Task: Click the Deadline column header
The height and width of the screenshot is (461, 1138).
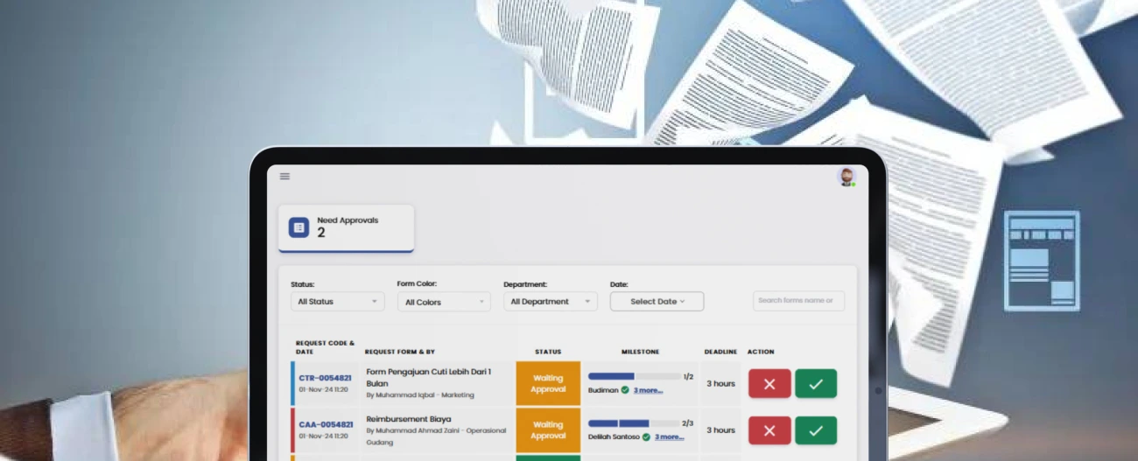Action: pyautogui.click(x=720, y=352)
